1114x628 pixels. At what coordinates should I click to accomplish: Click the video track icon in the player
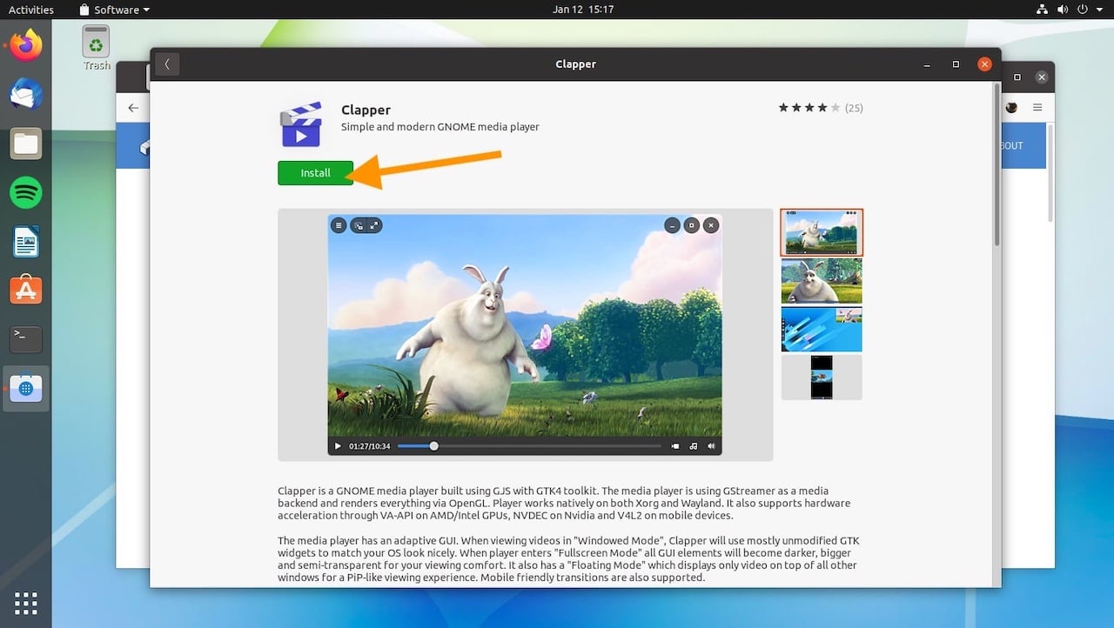tap(675, 446)
